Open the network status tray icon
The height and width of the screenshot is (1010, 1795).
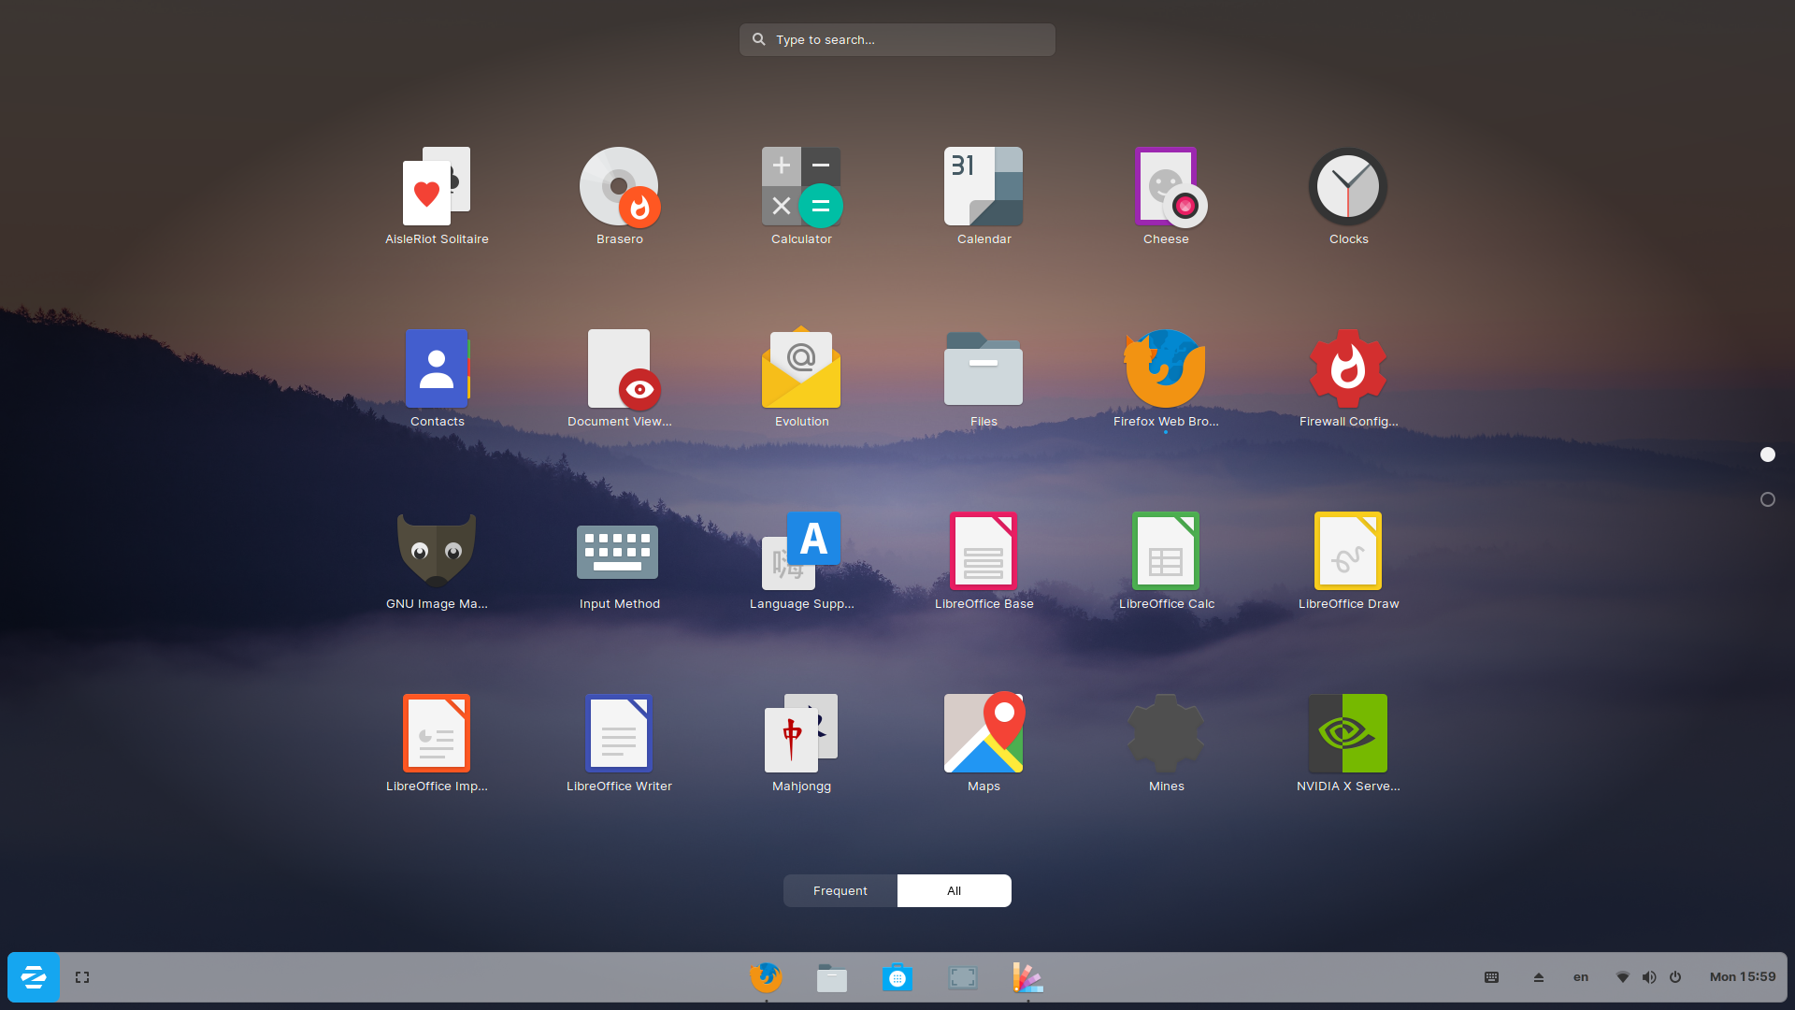[x=1622, y=977]
